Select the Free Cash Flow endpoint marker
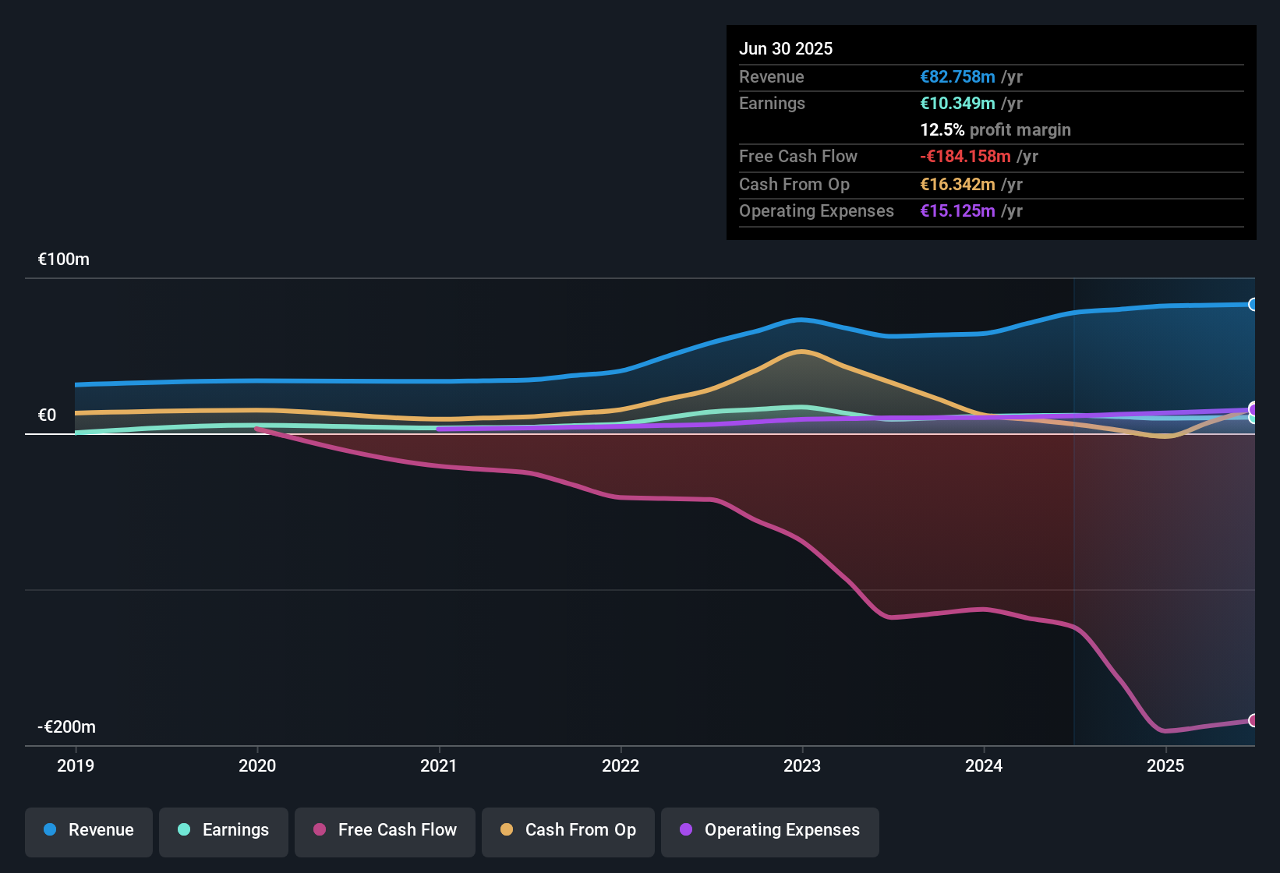This screenshot has width=1280, height=873. 1253,720
